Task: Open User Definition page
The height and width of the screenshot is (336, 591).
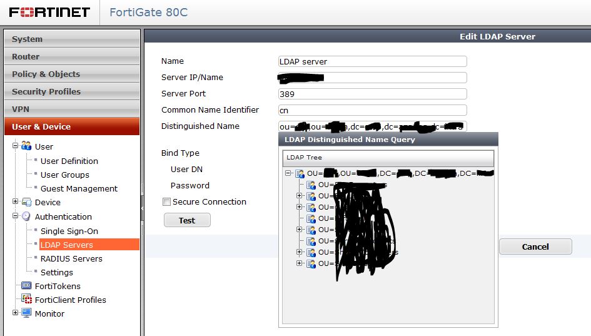Action: pyautogui.click(x=69, y=161)
